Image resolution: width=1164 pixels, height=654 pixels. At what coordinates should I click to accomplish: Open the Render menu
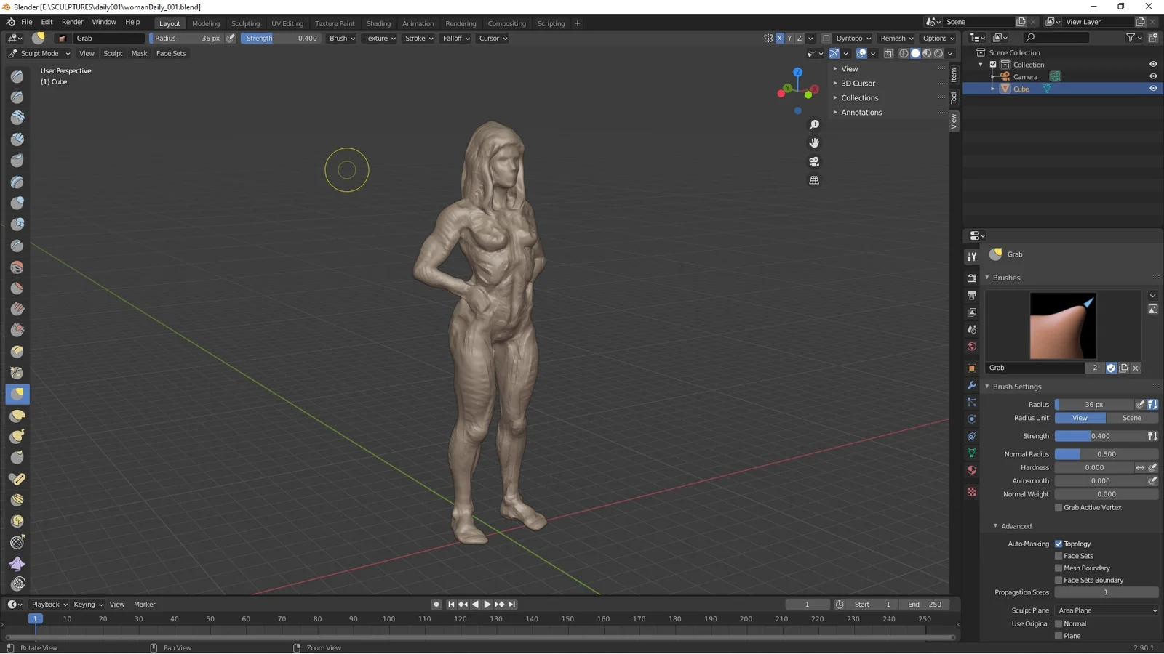tap(72, 21)
